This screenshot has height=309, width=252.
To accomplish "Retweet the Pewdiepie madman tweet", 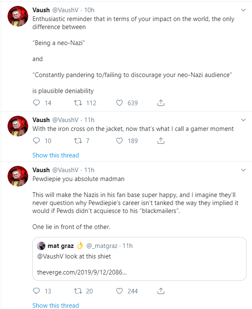I will [x=78, y=291].
